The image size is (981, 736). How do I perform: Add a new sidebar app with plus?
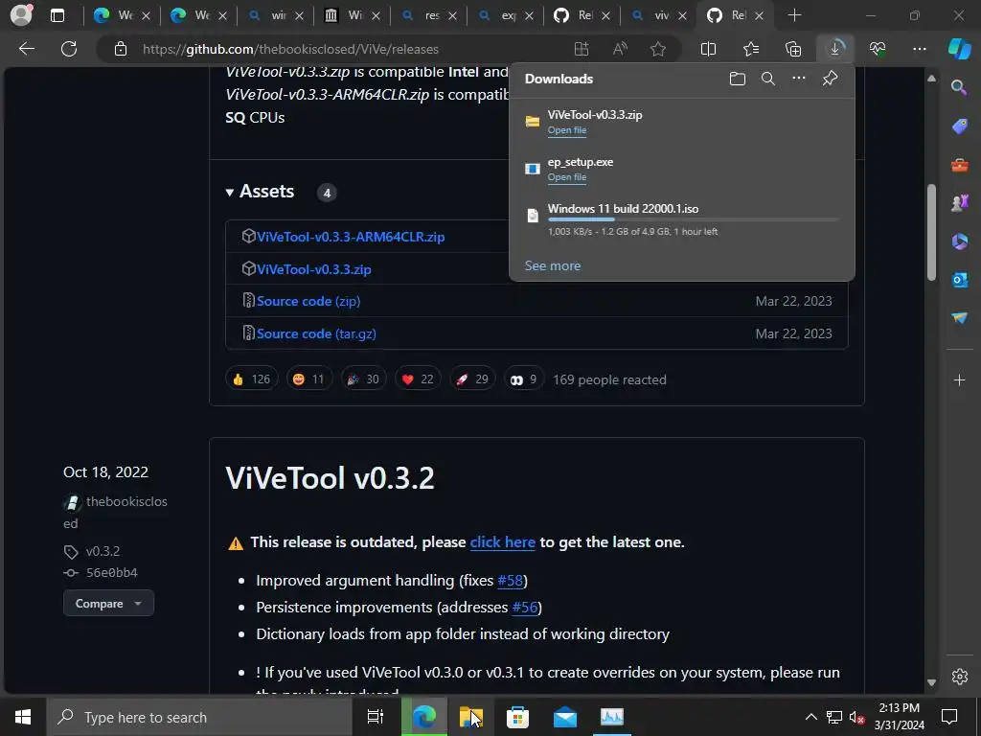(x=959, y=379)
